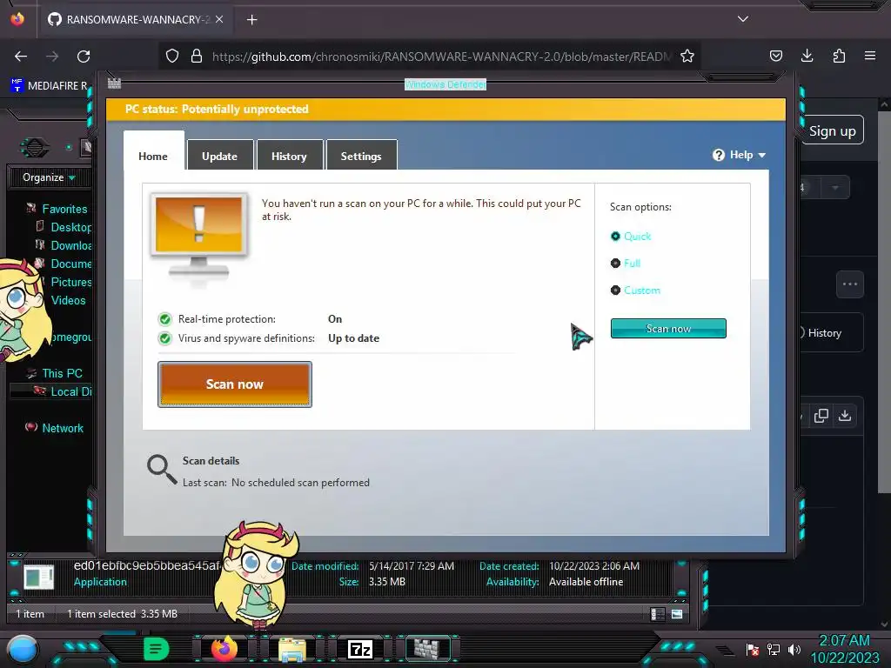Open Action Center flag in tray
The width and height of the screenshot is (891, 668).
tap(753, 650)
